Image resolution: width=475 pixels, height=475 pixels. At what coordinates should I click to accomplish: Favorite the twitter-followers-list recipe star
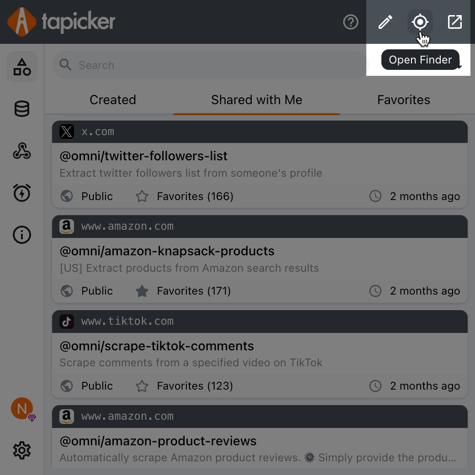[x=142, y=196]
